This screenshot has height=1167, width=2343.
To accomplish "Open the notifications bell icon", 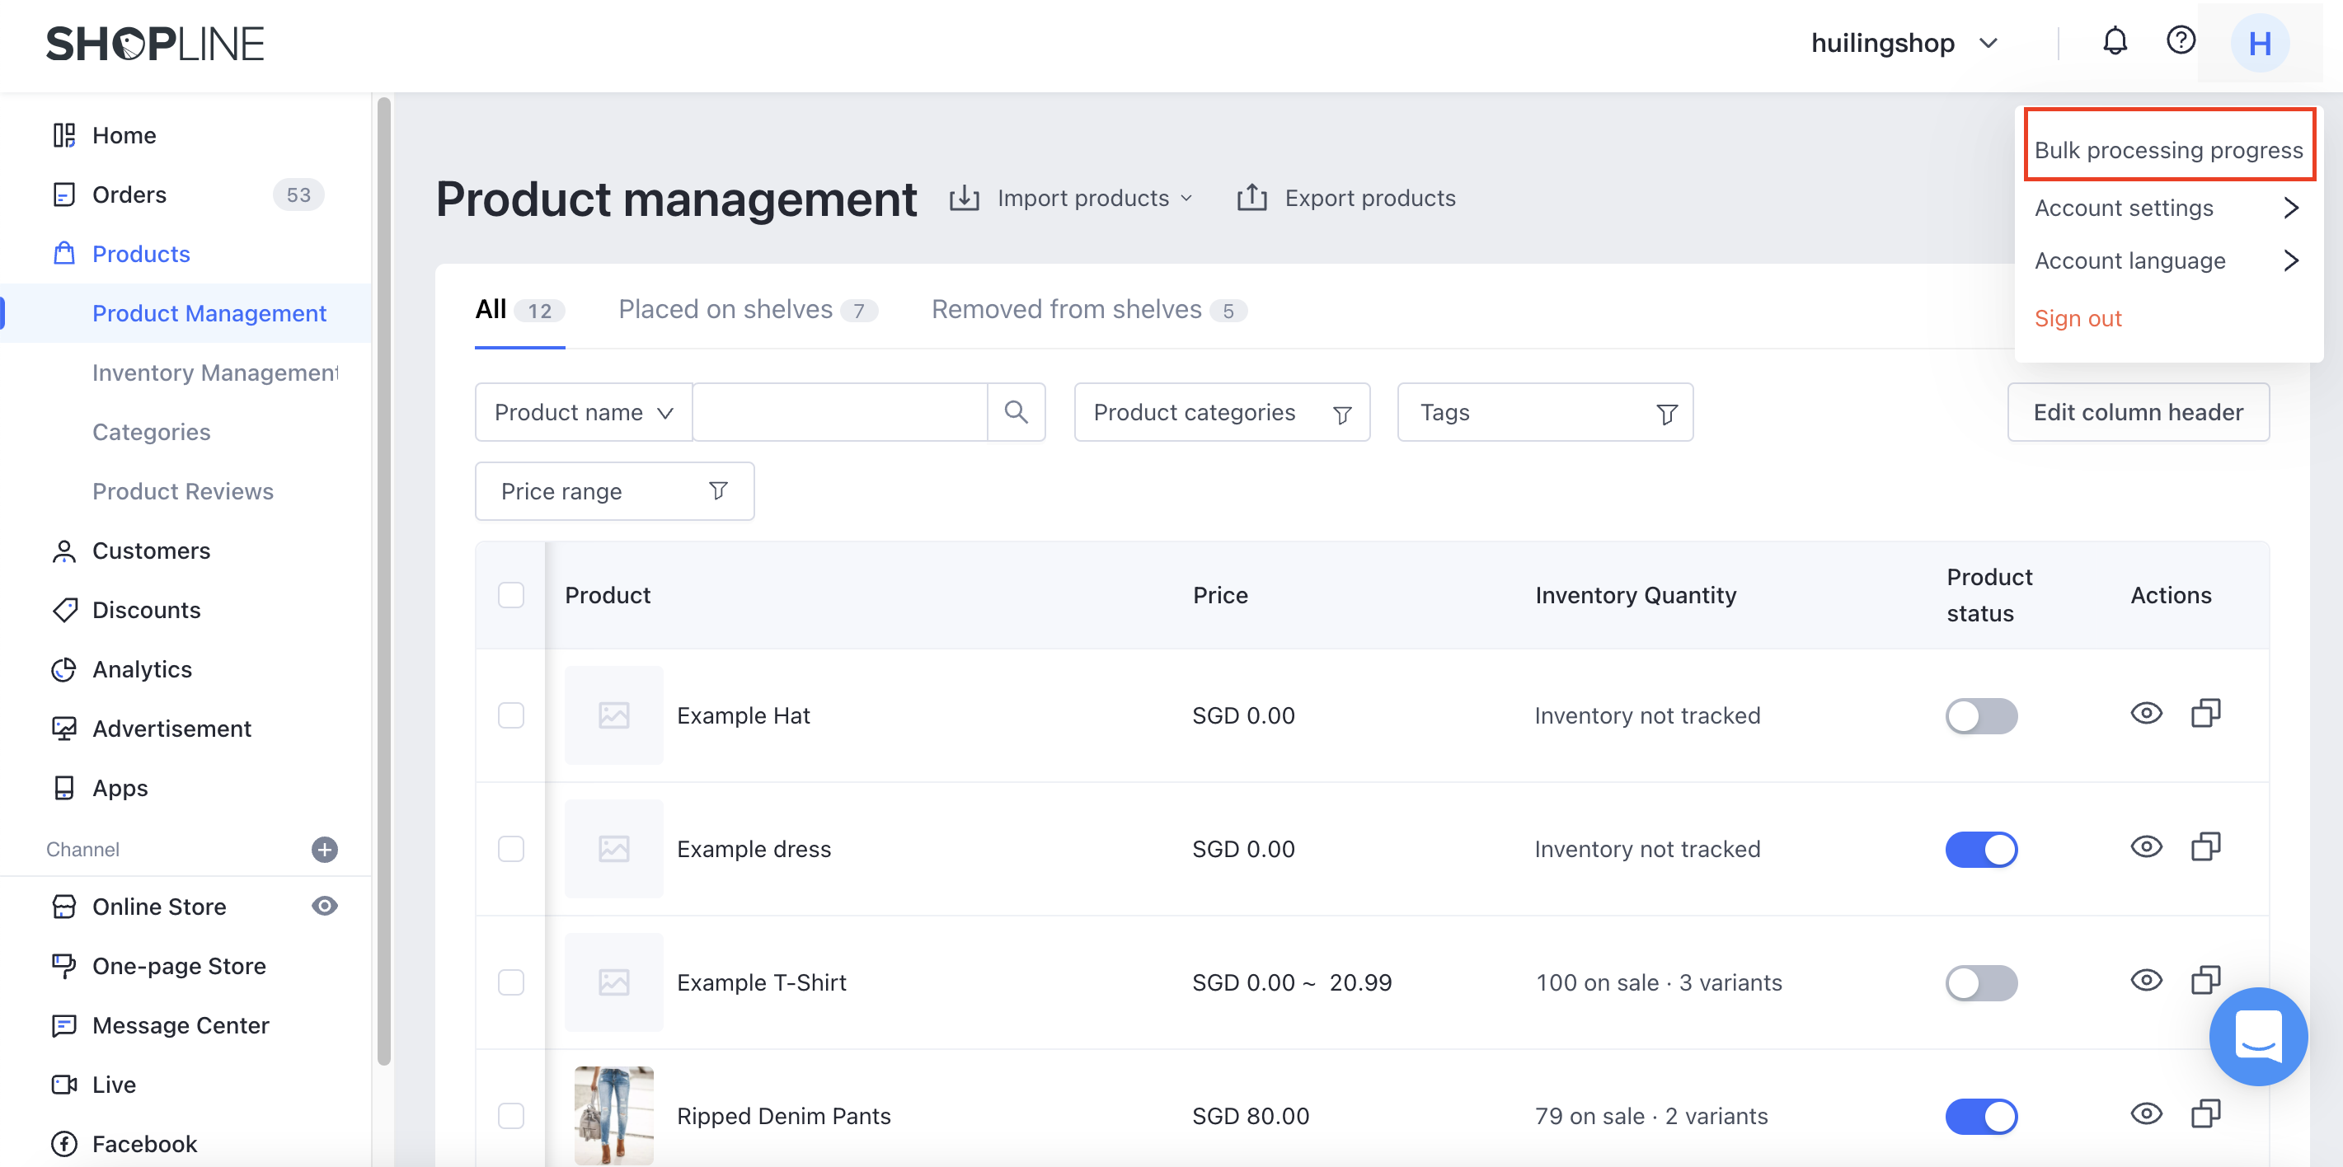I will coord(2114,42).
